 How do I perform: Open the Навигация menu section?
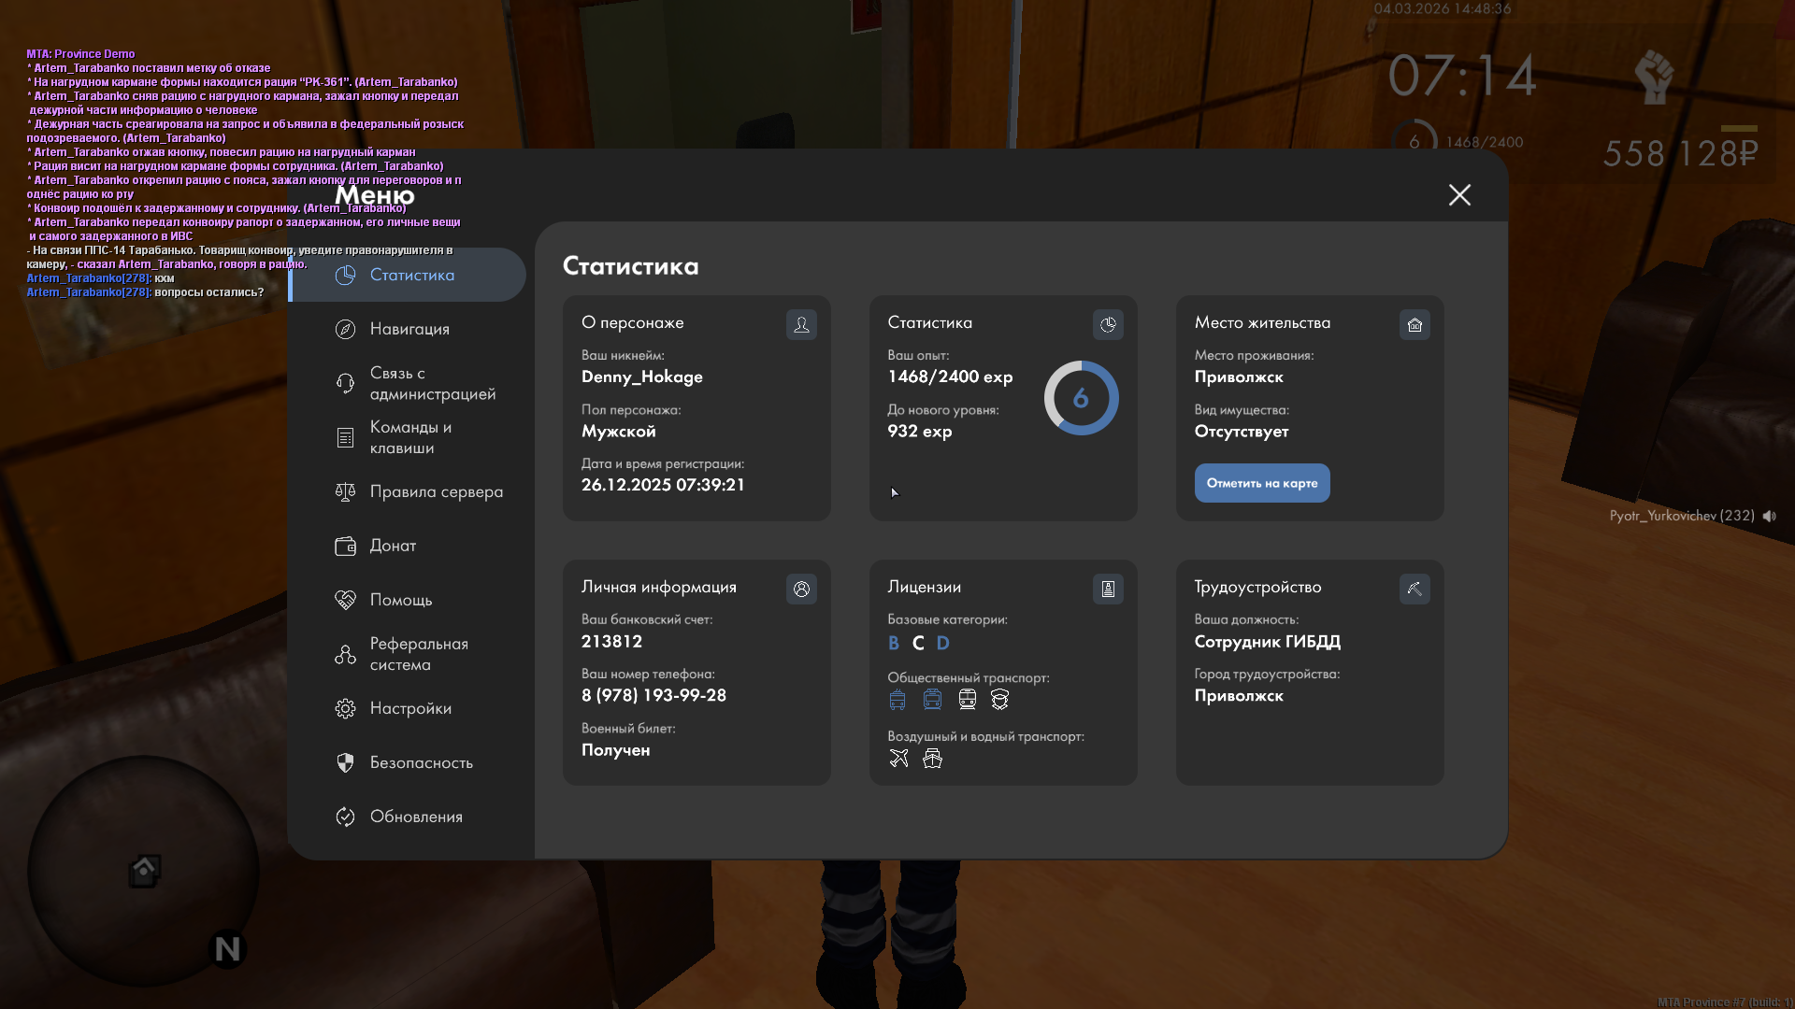click(x=409, y=329)
